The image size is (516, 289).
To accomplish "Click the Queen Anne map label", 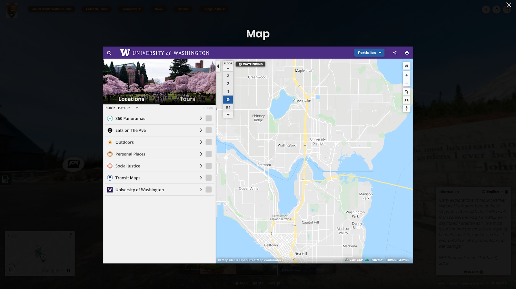I will point(249,188).
